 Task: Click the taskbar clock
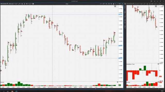tap(162, 91)
